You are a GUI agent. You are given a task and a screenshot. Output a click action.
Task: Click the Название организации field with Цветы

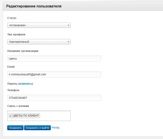[54, 59]
